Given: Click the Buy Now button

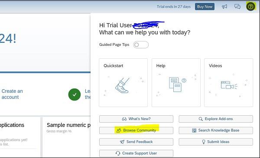Looking at the screenshot, I should click(205, 6).
